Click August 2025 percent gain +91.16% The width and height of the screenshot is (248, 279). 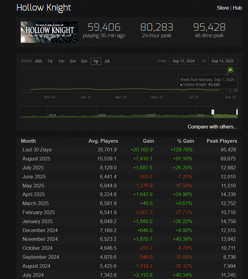tap(183, 159)
